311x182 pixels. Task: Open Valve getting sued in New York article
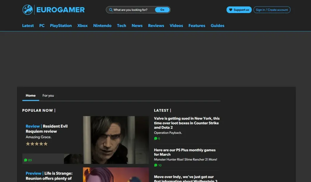(x=187, y=123)
